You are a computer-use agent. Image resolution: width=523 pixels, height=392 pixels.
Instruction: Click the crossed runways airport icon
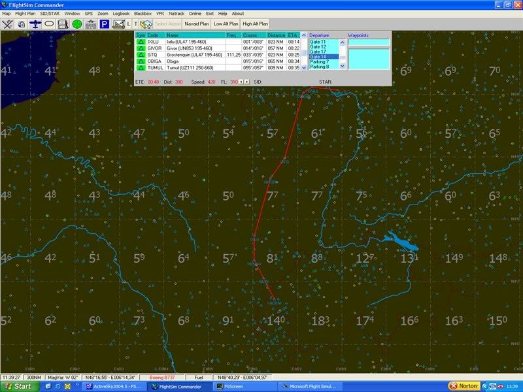click(x=7, y=24)
